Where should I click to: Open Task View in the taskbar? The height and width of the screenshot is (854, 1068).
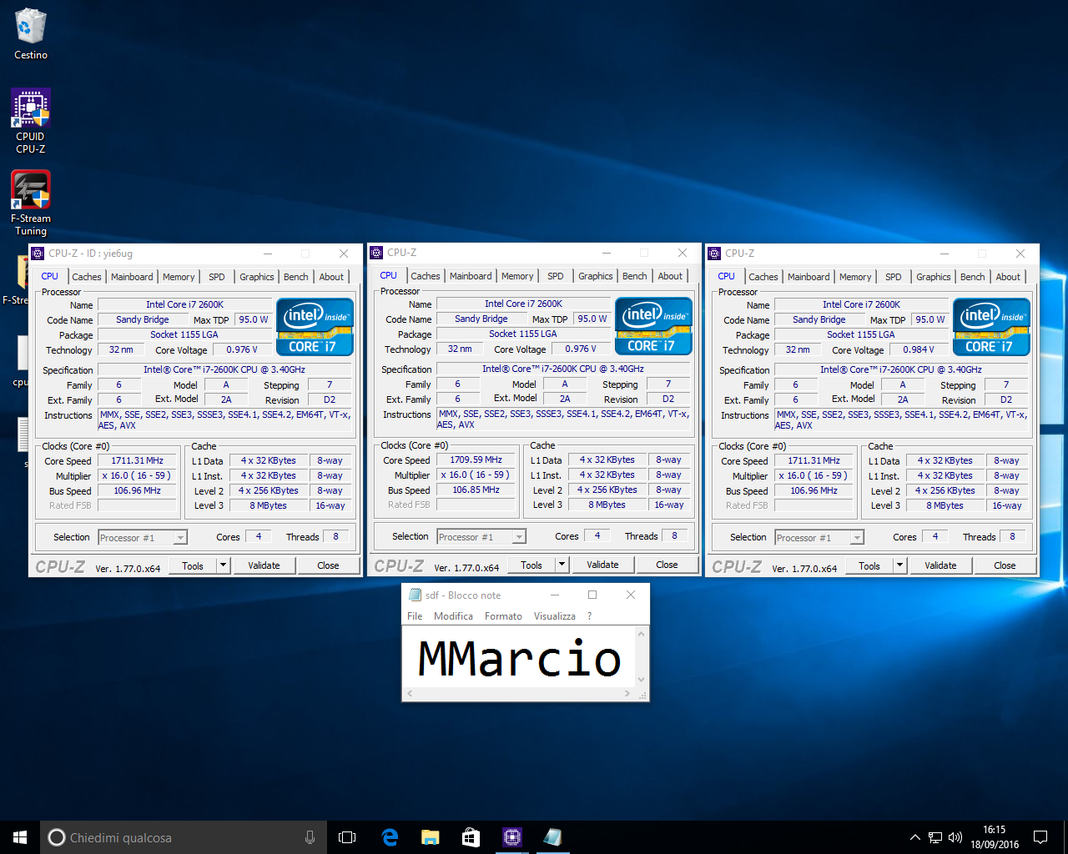[347, 837]
